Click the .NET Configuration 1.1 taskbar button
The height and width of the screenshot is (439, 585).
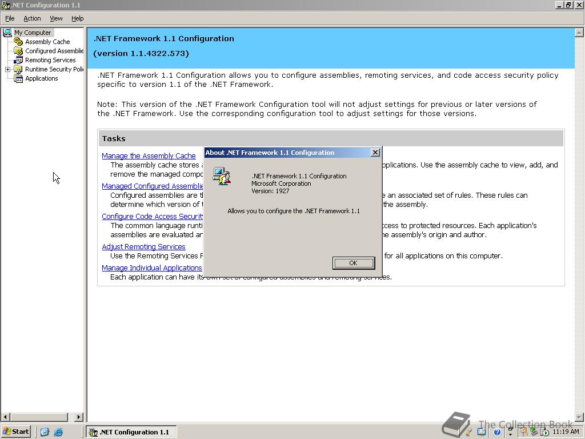click(131, 432)
